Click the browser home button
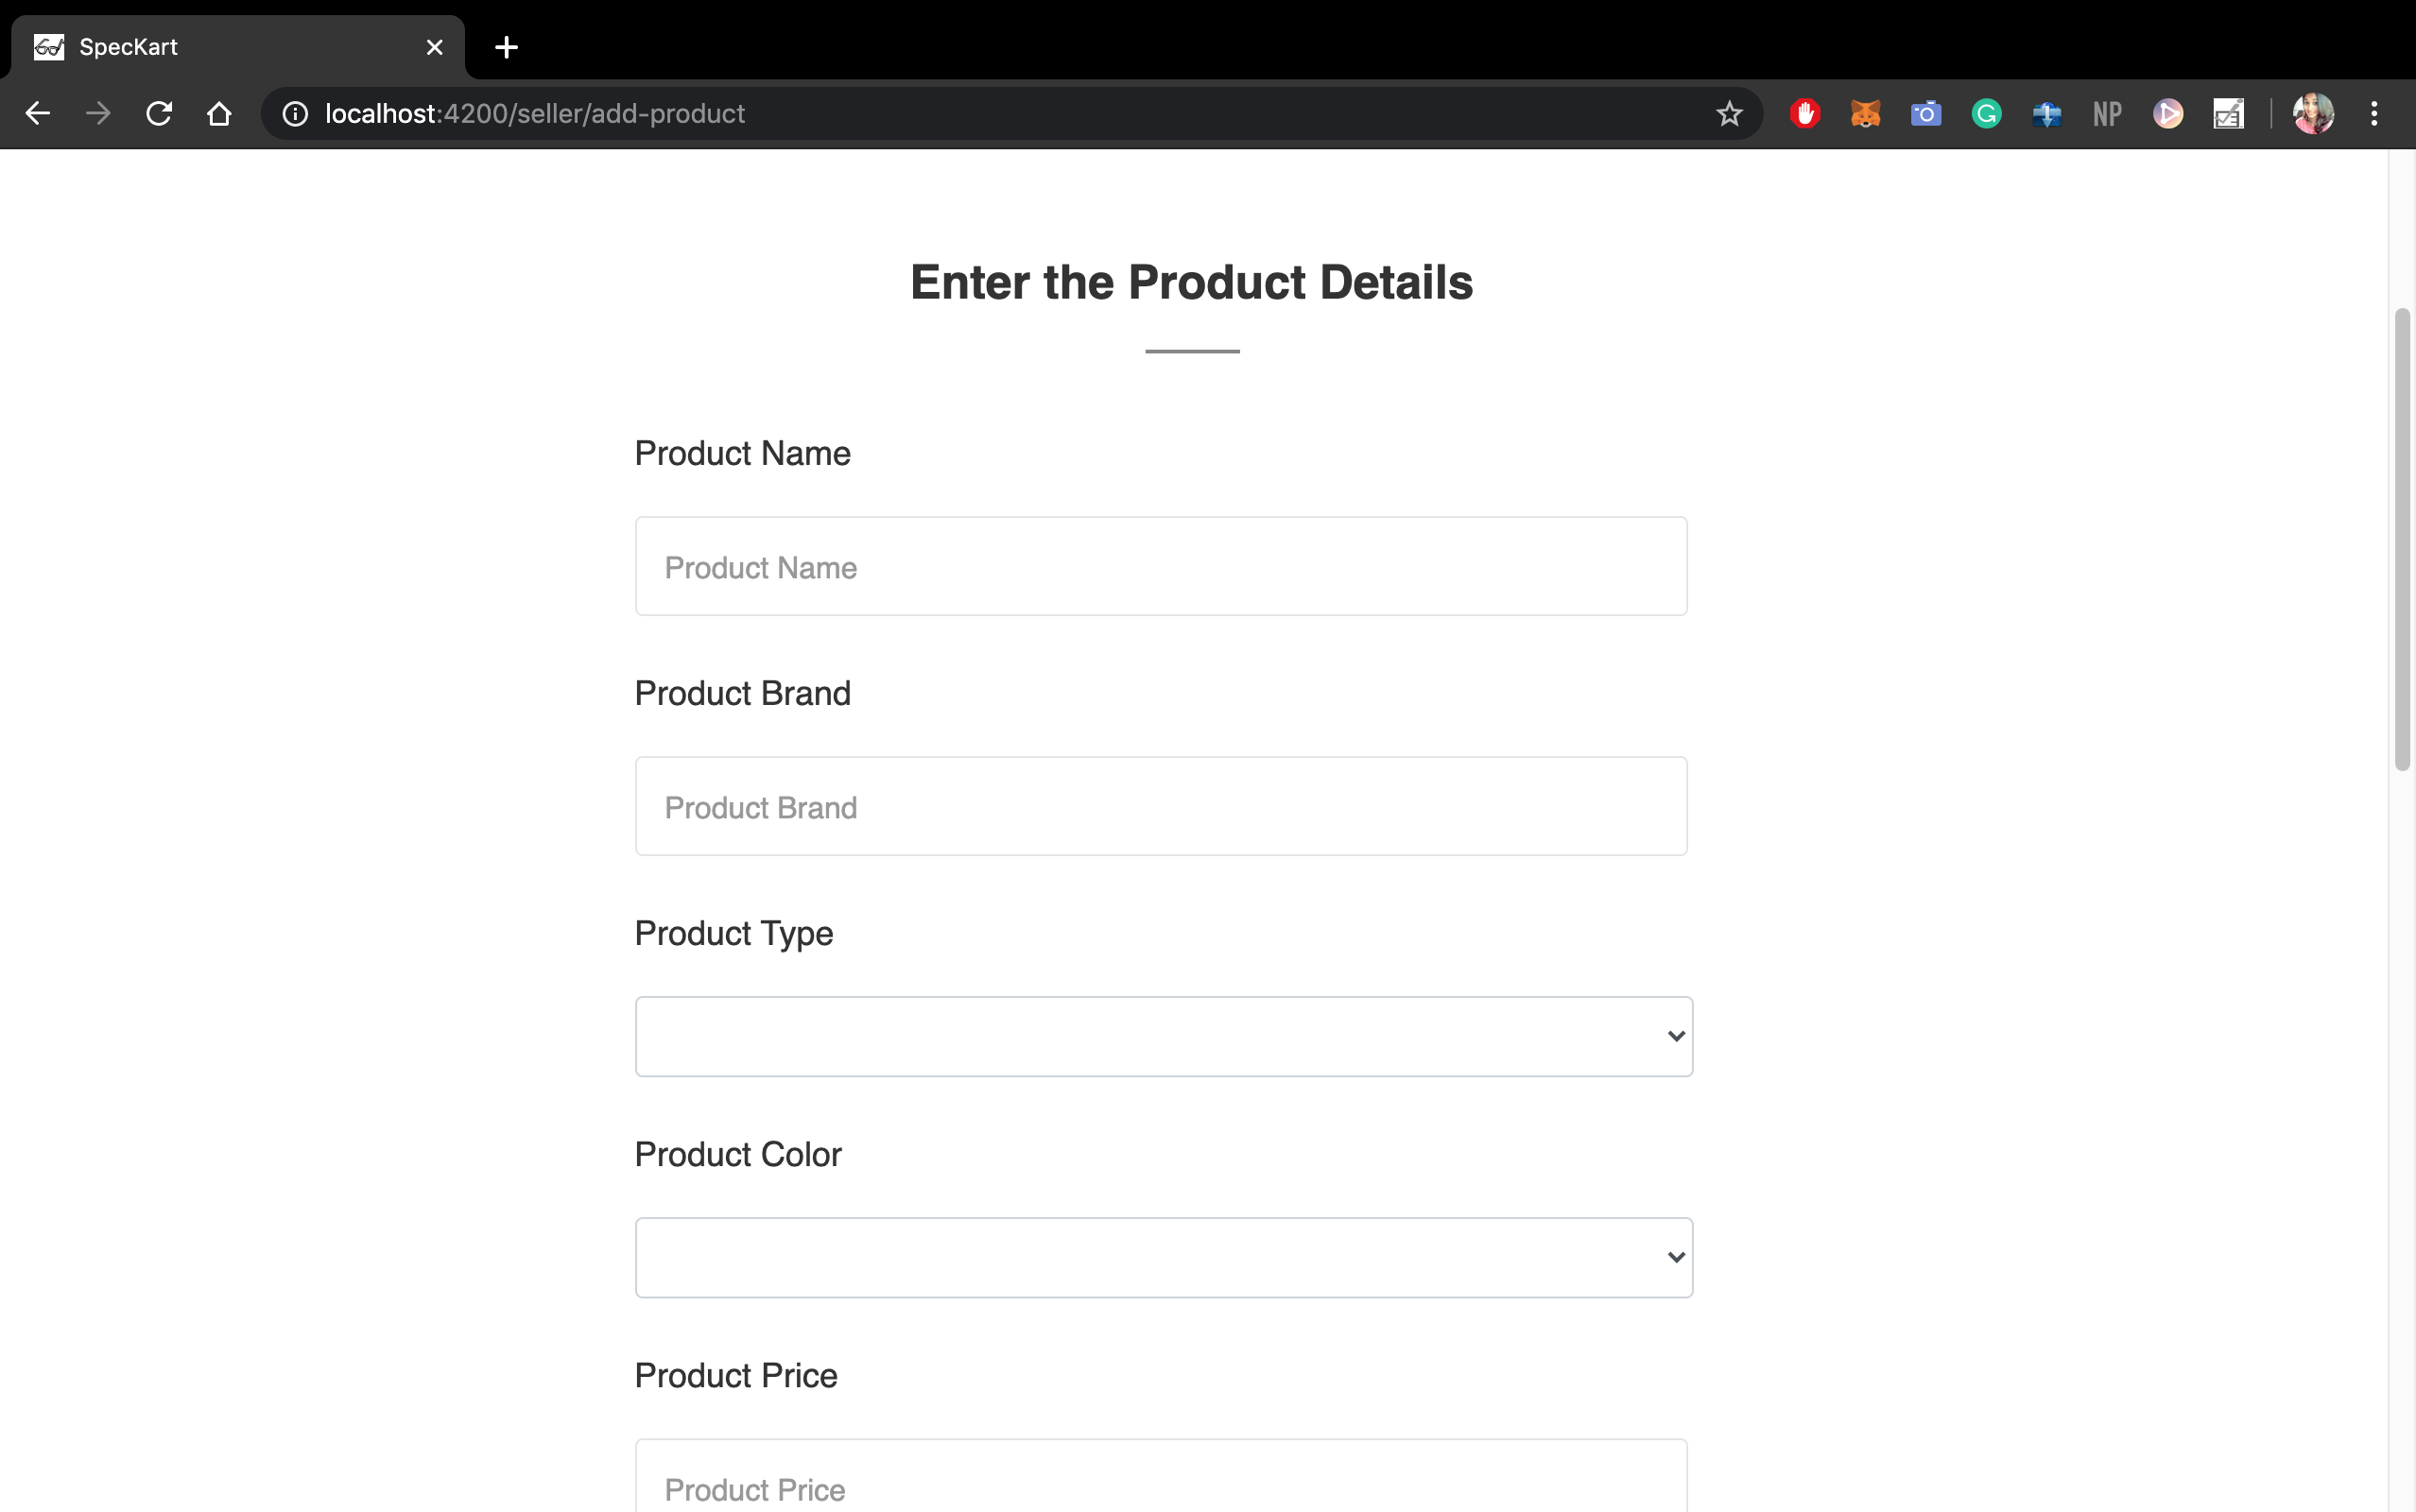Viewport: 2416px width, 1512px height. click(x=219, y=114)
